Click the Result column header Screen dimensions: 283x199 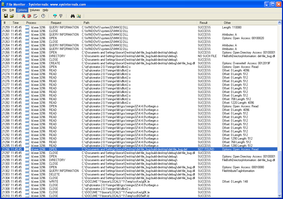[209, 23]
